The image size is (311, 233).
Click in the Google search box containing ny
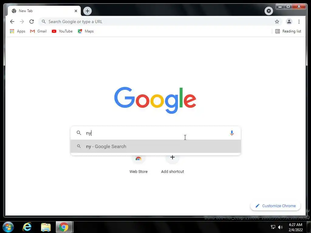coord(156,133)
